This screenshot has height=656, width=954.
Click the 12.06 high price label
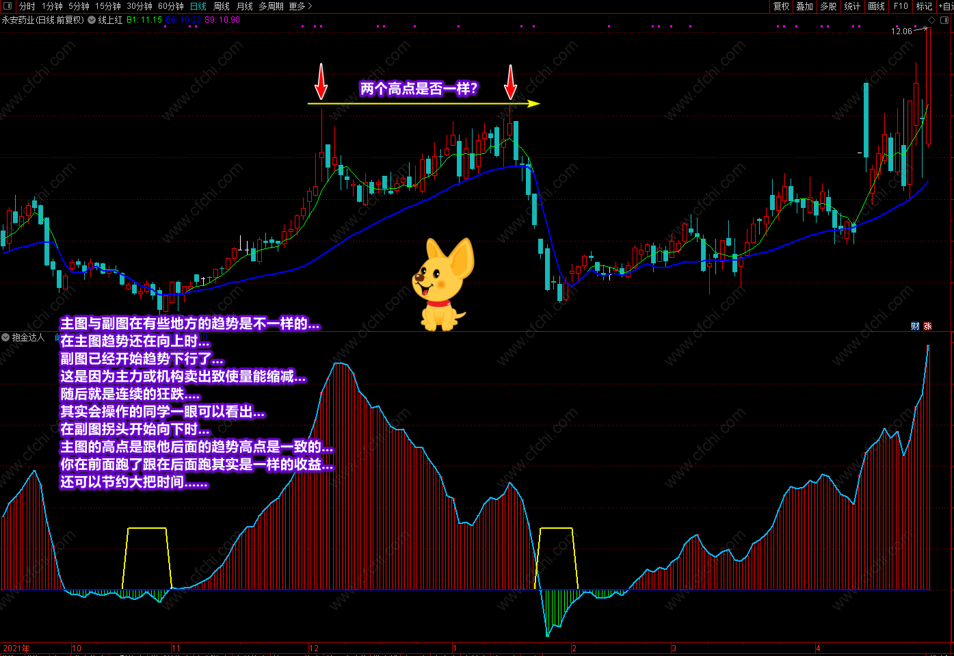click(x=901, y=31)
